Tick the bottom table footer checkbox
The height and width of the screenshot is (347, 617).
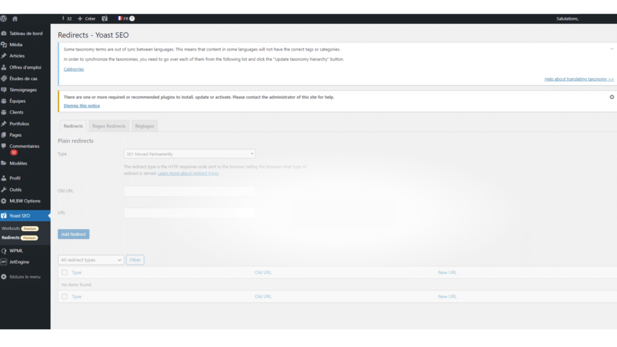tap(65, 296)
